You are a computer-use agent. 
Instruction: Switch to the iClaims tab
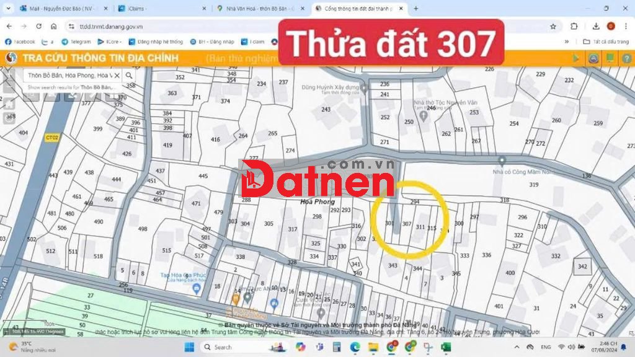pos(161,9)
